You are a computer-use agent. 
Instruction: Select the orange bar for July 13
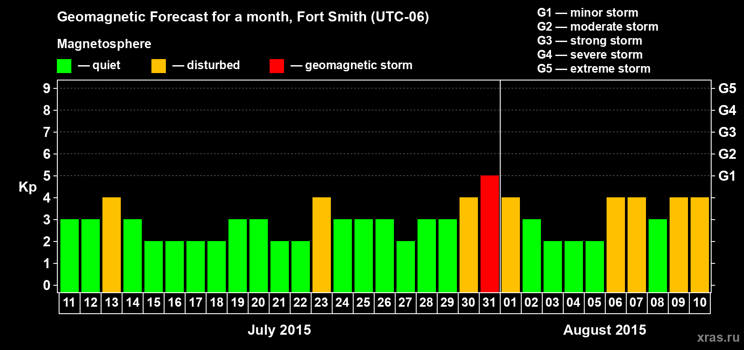112,245
